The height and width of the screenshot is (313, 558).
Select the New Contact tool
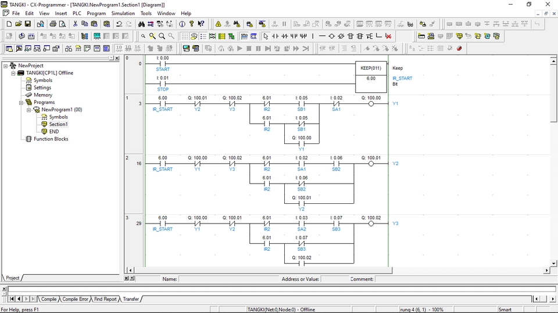click(x=275, y=36)
